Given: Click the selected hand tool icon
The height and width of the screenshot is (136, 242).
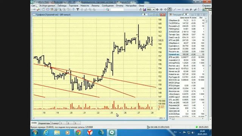Looking at the screenshot, I should (169, 9).
